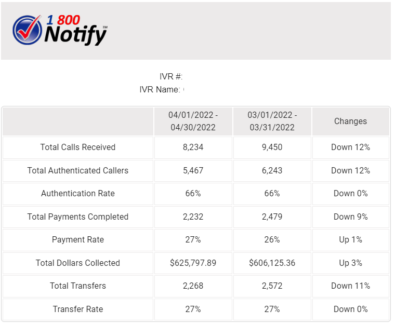Click the 1 800 Notify checkmark logo
This screenshot has width=395, height=324.
pos(28,30)
